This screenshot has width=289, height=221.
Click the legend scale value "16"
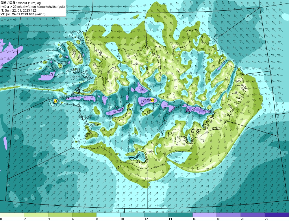click(x=194, y=219)
